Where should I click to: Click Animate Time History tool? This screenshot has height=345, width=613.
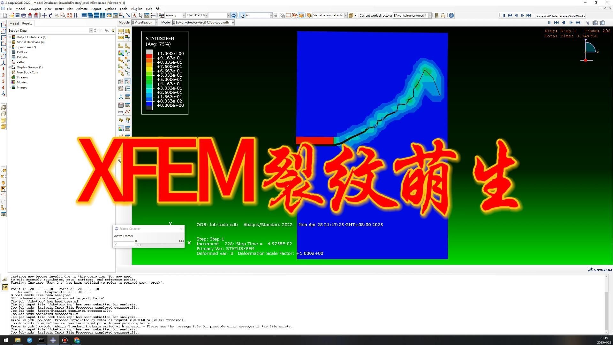click(127, 81)
